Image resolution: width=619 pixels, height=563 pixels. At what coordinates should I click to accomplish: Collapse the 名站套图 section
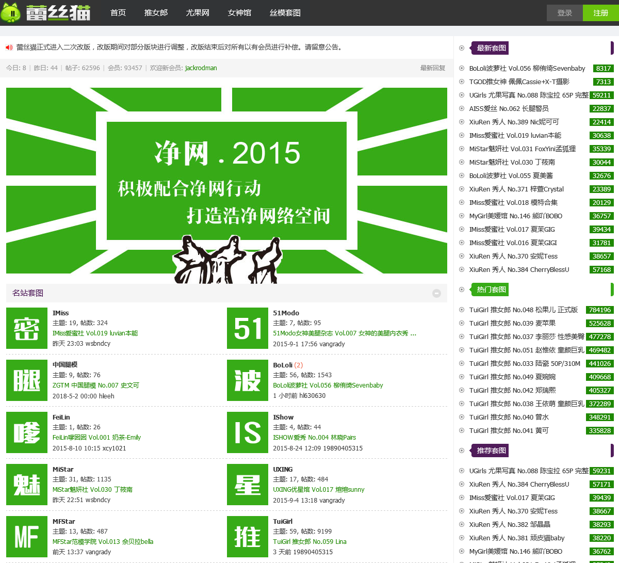coord(436,293)
